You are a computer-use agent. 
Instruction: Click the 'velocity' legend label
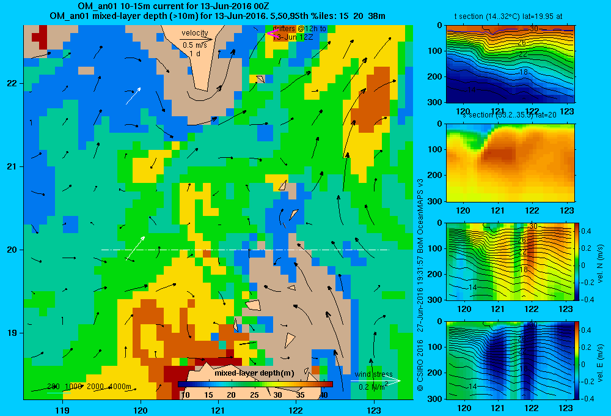(x=195, y=33)
